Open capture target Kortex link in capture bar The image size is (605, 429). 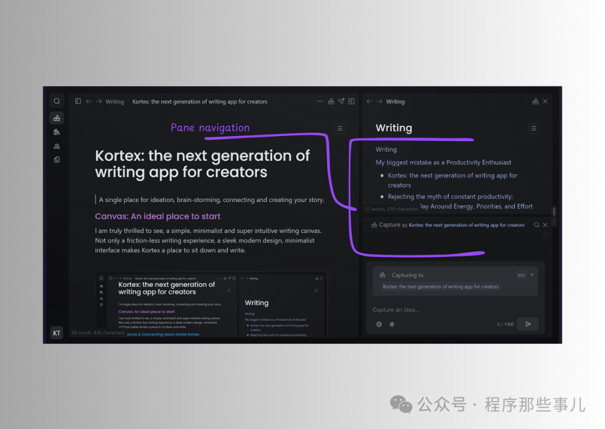(467, 225)
